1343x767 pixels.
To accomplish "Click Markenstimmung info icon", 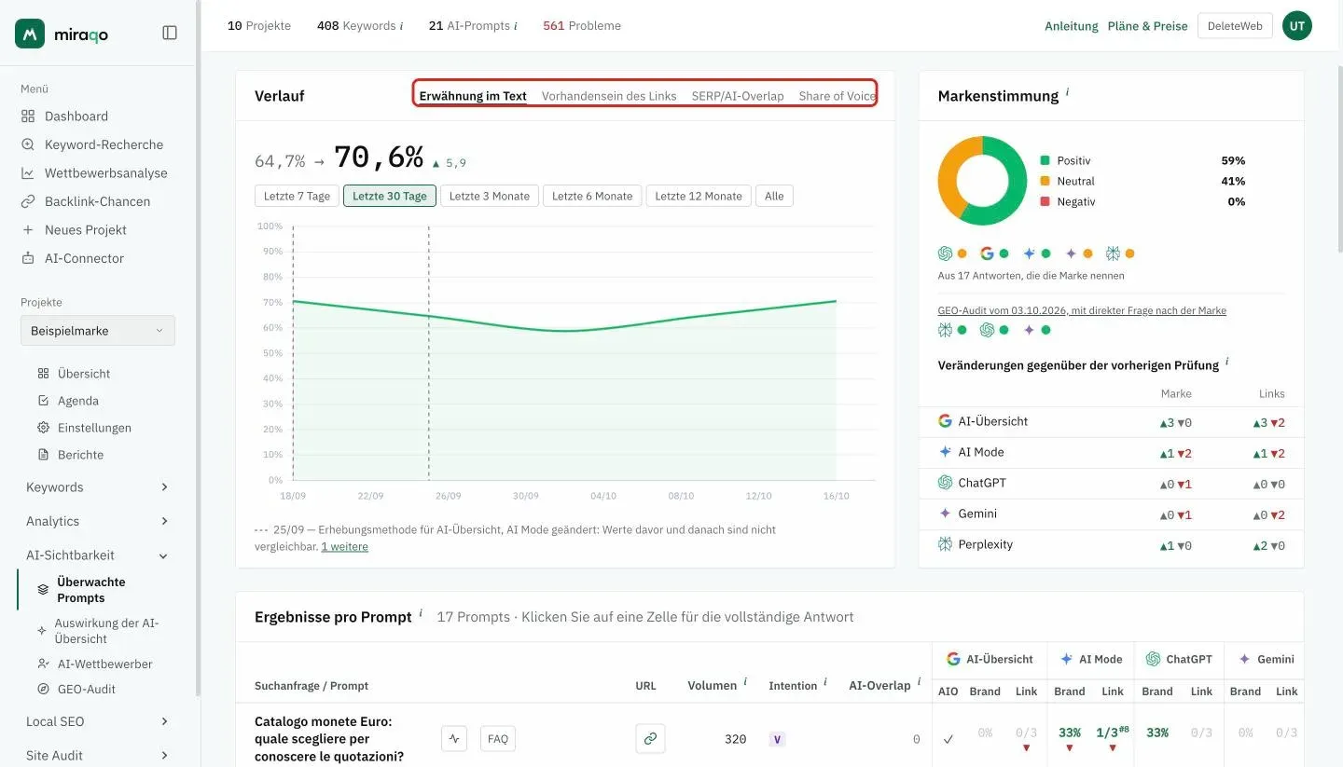I will [1067, 92].
